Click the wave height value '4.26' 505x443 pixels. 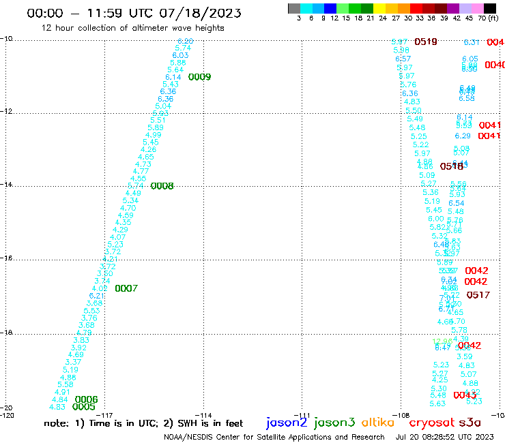click(x=148, y=149)
